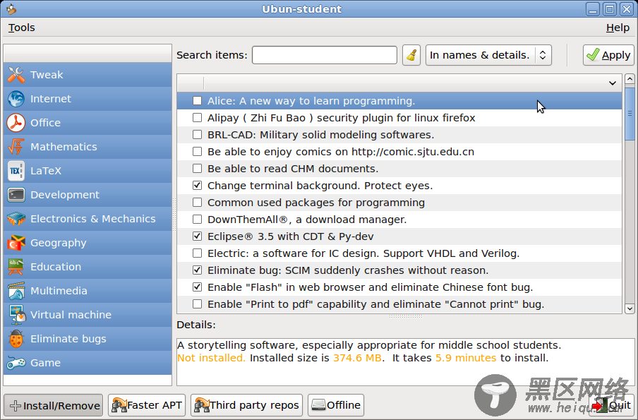Open the 'In names & details.' search scope dropdown
The image size is (638, 420).
click(488, 55)
